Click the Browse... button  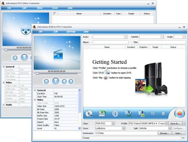165,133
